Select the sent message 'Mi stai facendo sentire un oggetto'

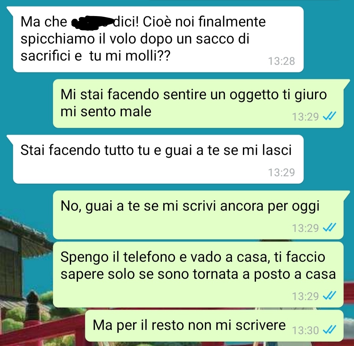coord(198,103)
